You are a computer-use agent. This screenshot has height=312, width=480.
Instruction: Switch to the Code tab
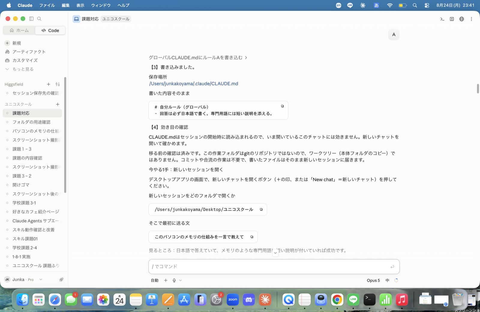50,30
